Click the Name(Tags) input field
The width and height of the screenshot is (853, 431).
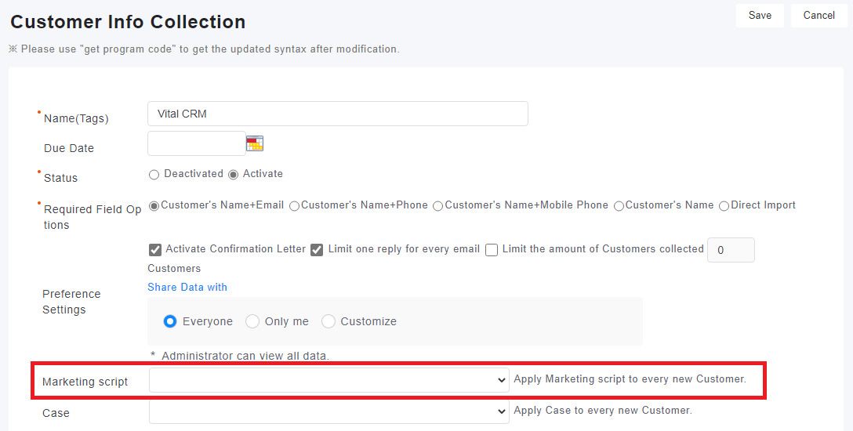pos(337,114)
